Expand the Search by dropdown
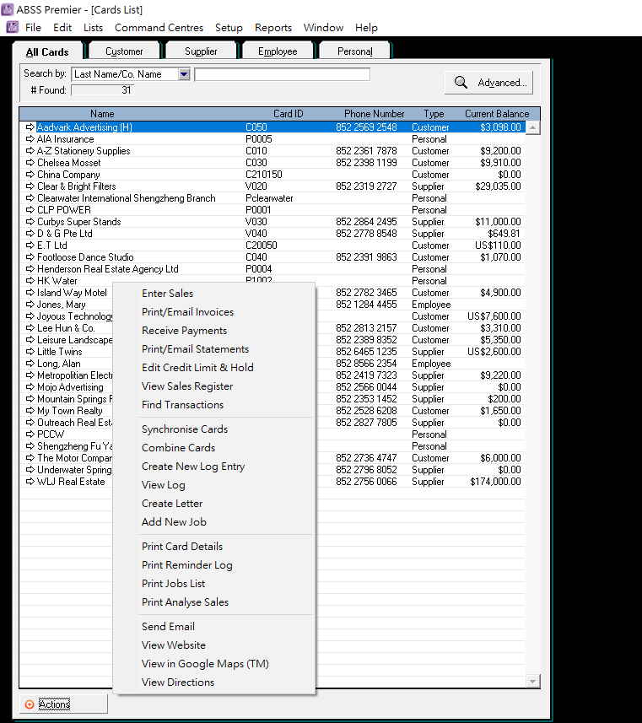This screenshot has width=642, height=723. pos(184,74)
